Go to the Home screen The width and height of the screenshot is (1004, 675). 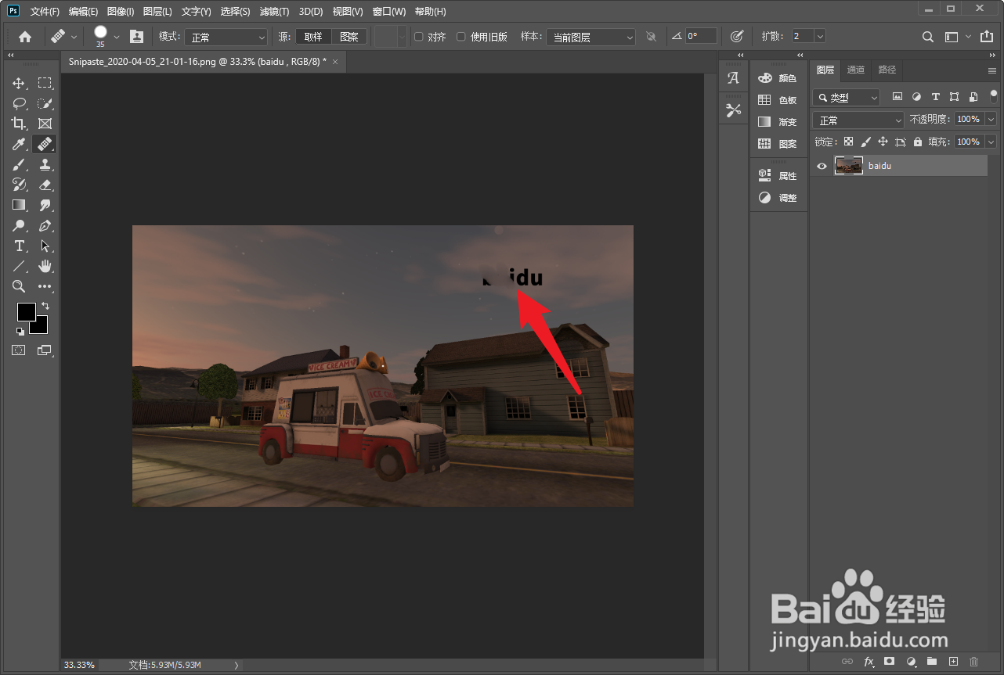(x=25, y=36)
